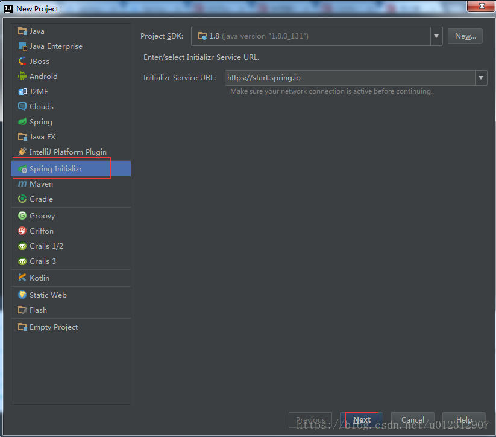Image resolution: width=496 pixels, height=437 pixels.
Task: Click the Griffon icon
Action: pos(22,231)
